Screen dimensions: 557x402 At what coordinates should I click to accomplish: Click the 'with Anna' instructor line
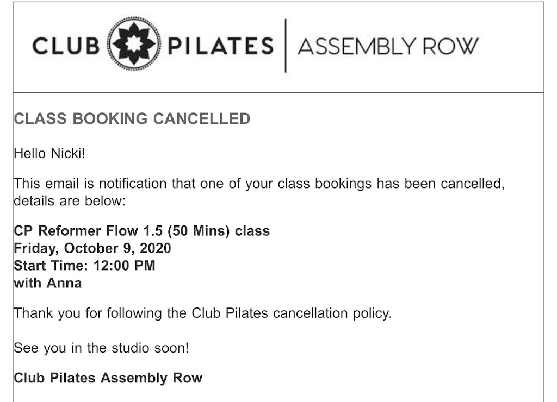(48, 283)
